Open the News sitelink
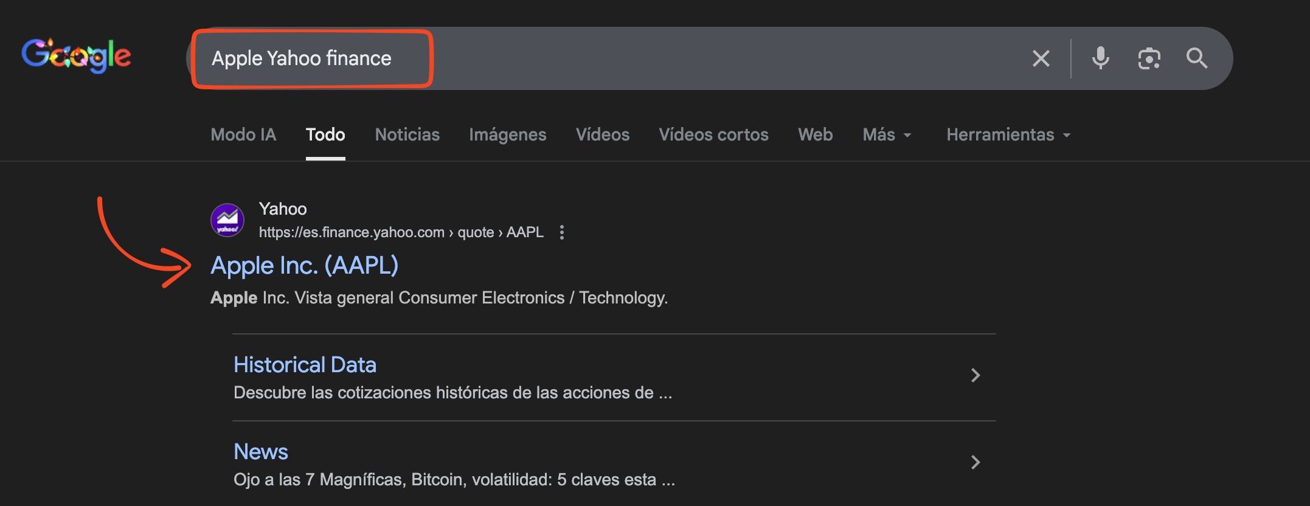The width and height of the screenshot is (1310, 506). 261,452
